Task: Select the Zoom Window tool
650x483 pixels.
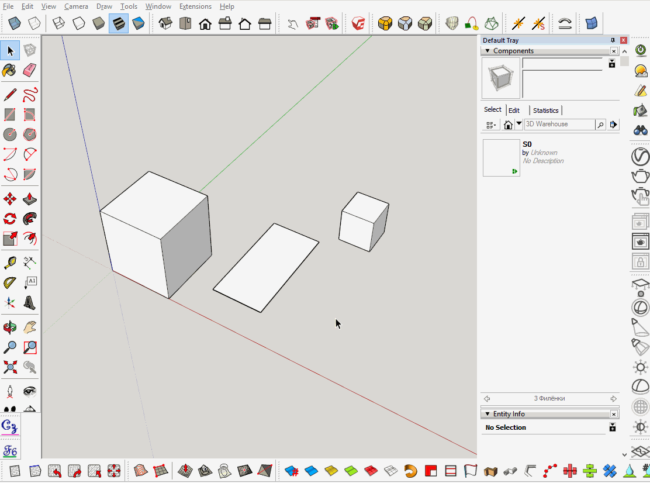Action: [x=29, y=347]
